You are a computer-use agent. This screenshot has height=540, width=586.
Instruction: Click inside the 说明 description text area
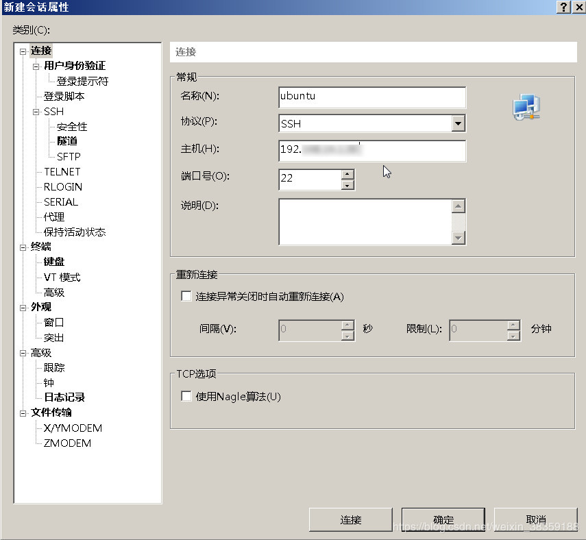coord(365,222)
